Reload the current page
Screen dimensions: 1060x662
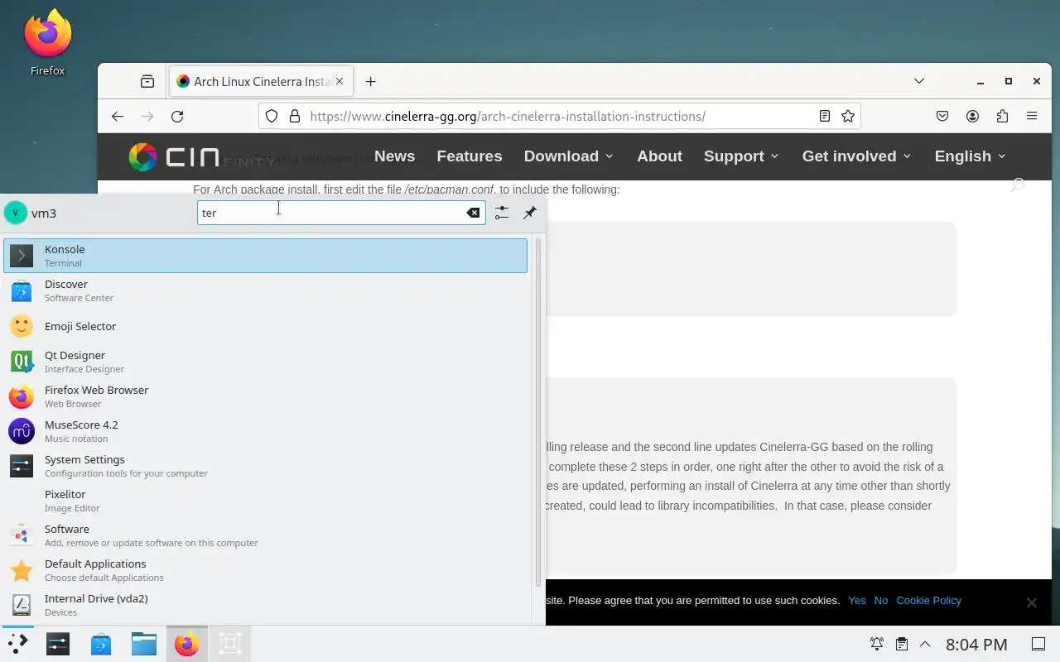[177, 117]
